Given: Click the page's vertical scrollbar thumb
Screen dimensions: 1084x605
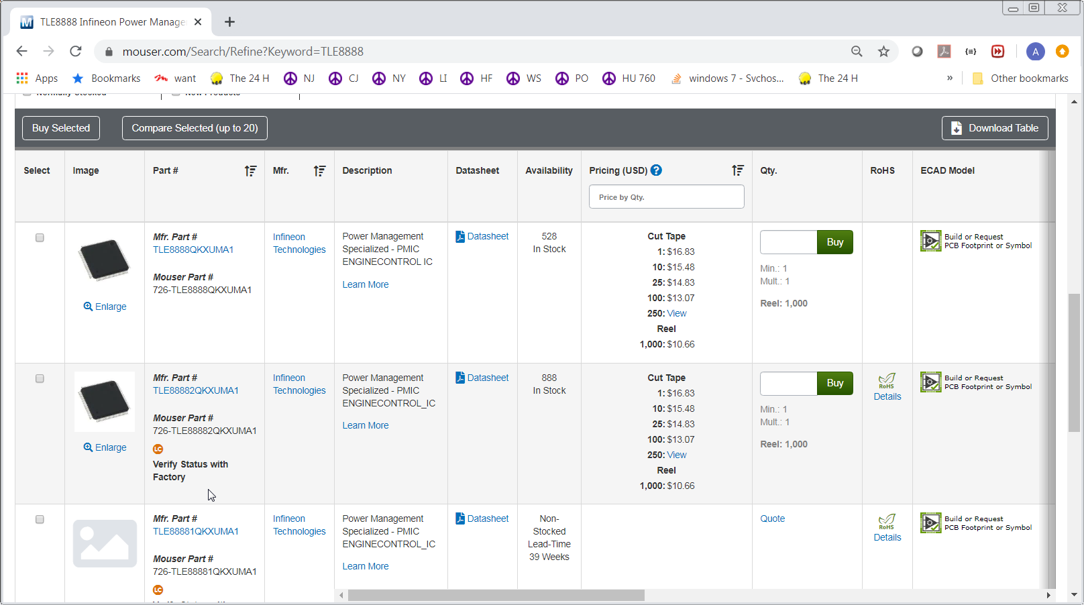Looking at the screenshot, I should click(1075, 363).
